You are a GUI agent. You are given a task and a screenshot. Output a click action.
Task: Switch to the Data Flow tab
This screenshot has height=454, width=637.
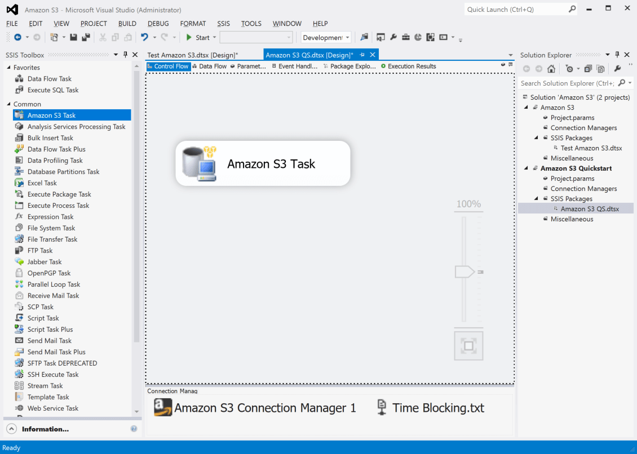209,66
